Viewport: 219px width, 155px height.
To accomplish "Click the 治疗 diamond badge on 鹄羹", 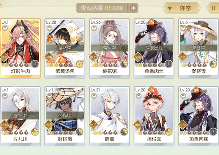I will click(x=93, y=124).
